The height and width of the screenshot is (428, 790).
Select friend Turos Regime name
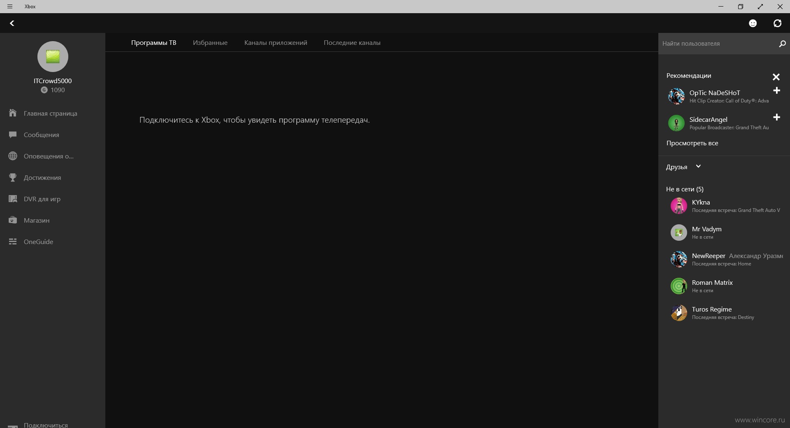coord(712,309)
